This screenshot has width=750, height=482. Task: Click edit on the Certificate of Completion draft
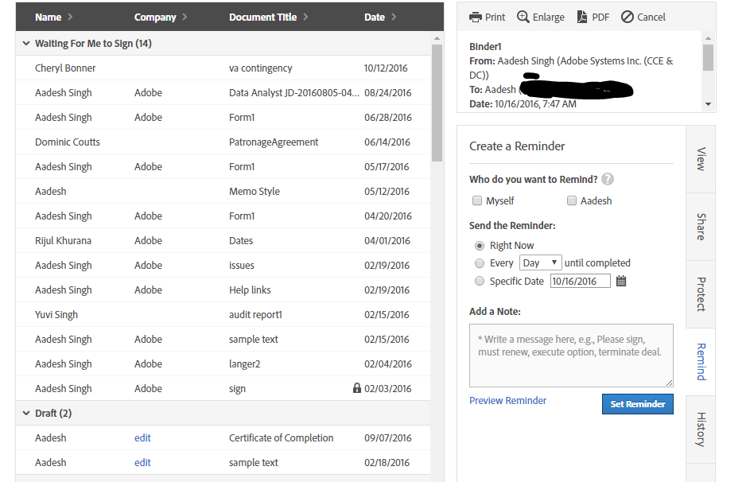tap(142, 437)
